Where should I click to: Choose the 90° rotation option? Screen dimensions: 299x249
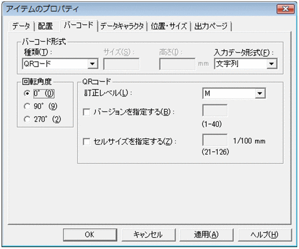pos(27,106)
